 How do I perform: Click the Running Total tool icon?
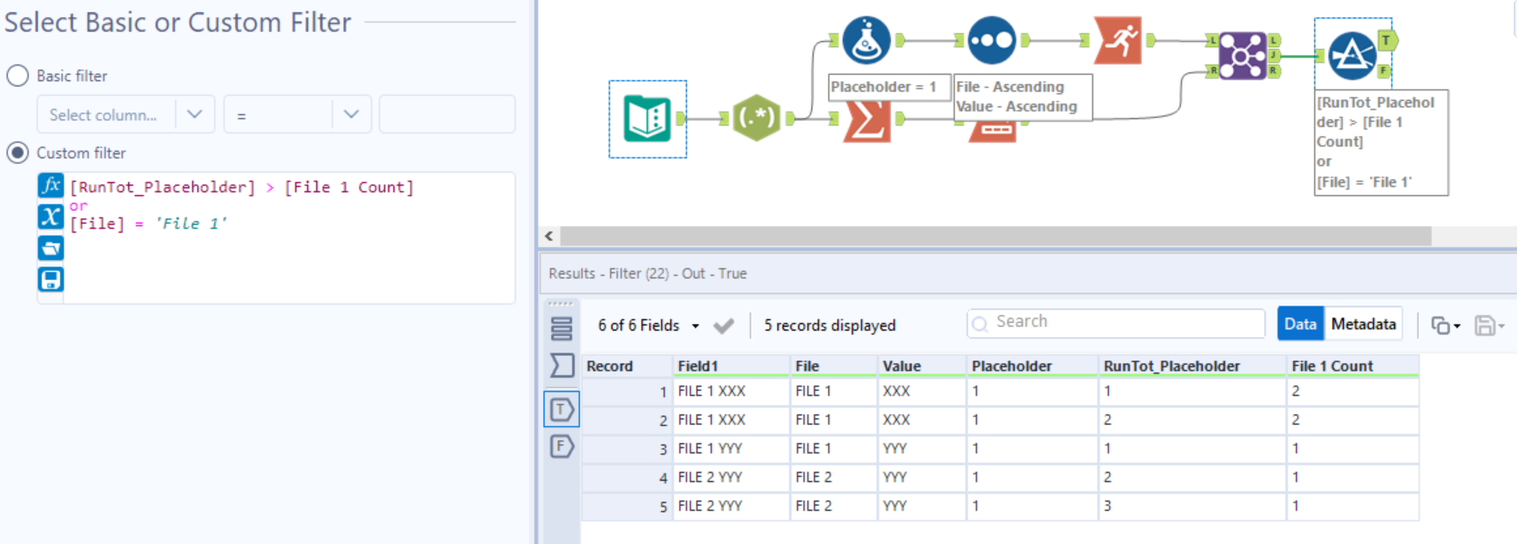pyautogui.click(x=1118, y=40)
